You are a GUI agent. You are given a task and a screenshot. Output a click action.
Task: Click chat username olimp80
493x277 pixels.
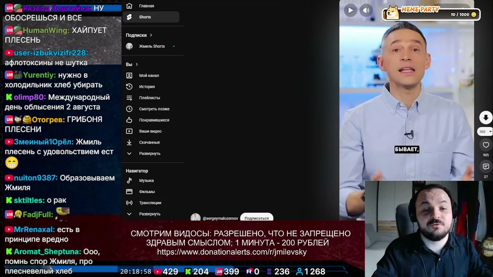point(30,97)
